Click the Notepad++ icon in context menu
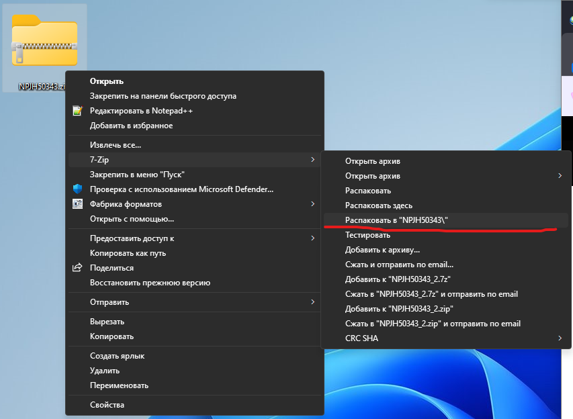 point(77,111)
